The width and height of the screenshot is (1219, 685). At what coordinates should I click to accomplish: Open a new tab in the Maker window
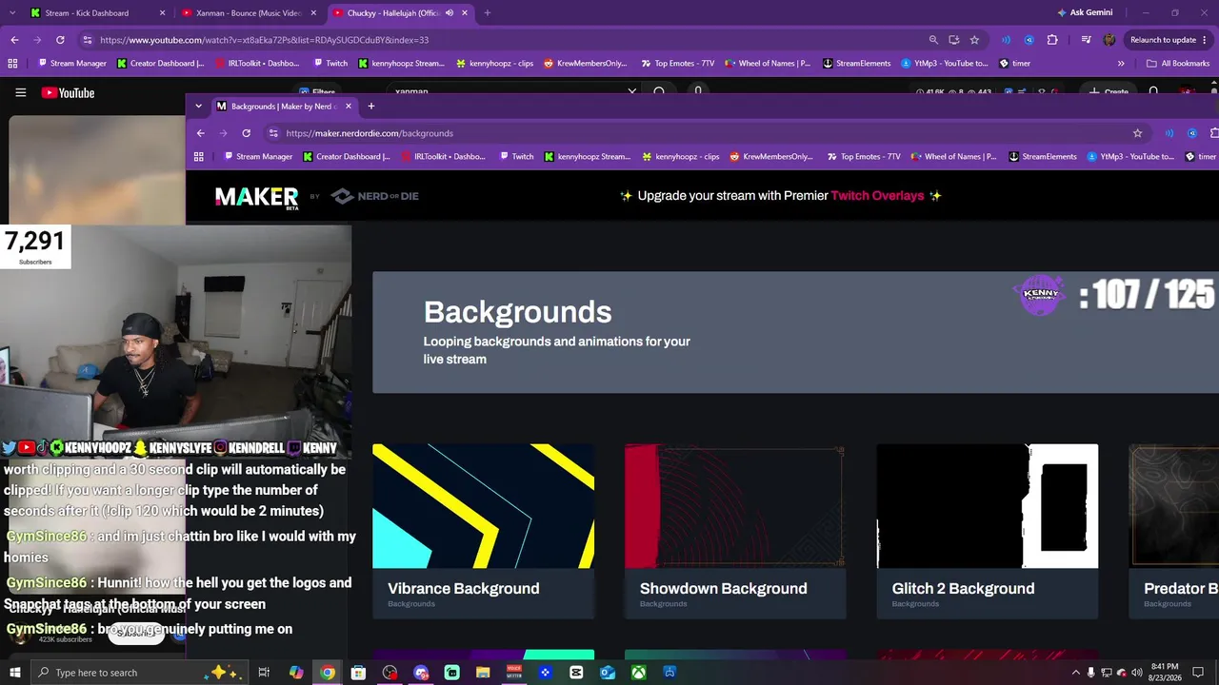(371, 107)
